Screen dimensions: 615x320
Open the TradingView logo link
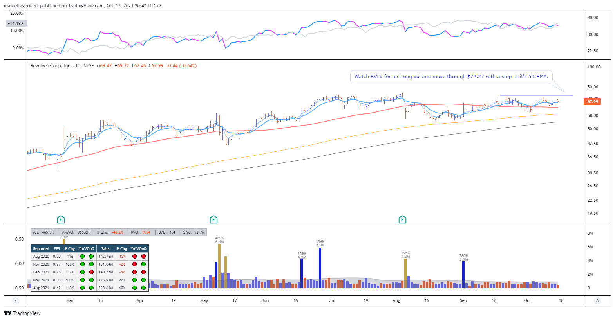point(22,313)
